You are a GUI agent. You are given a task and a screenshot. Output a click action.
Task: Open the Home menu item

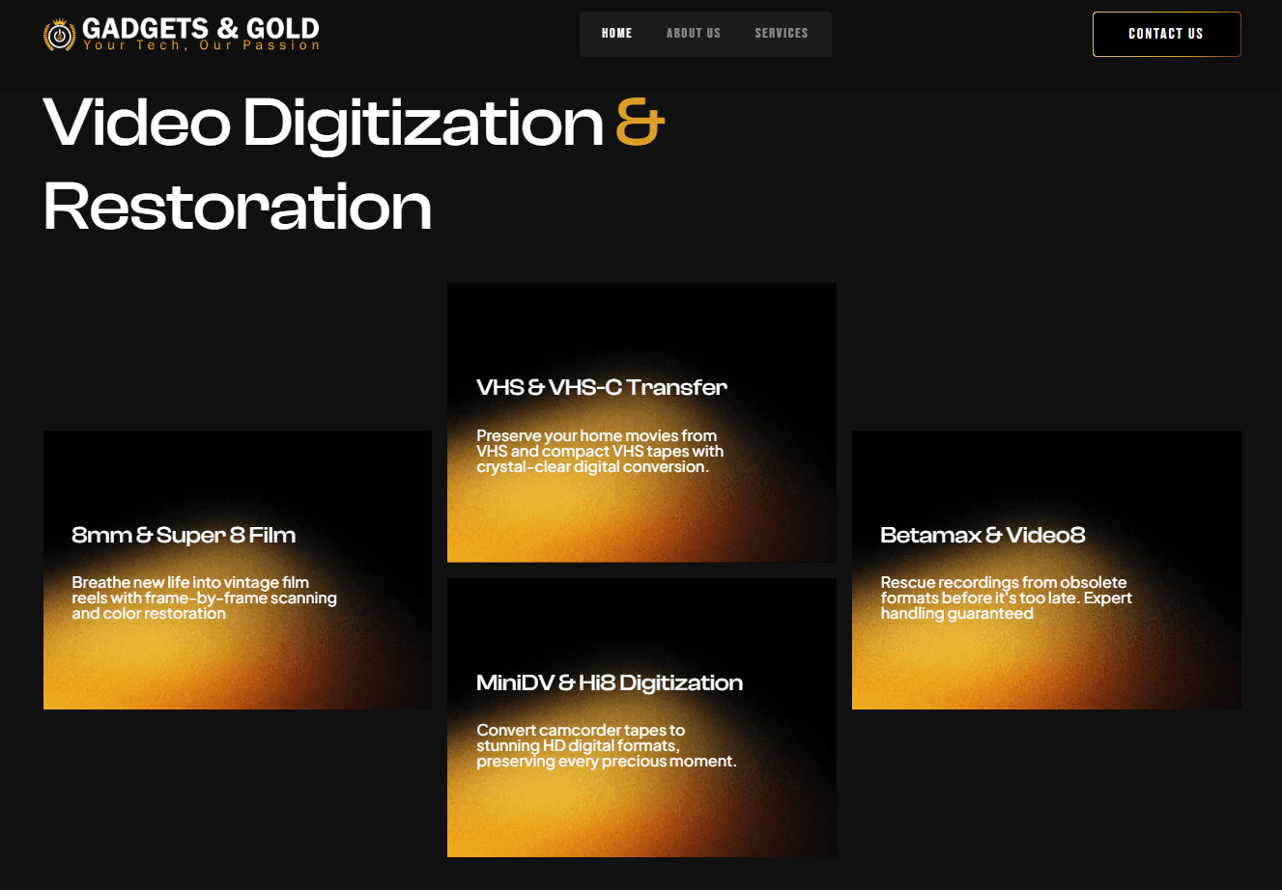tap(616, 33)
